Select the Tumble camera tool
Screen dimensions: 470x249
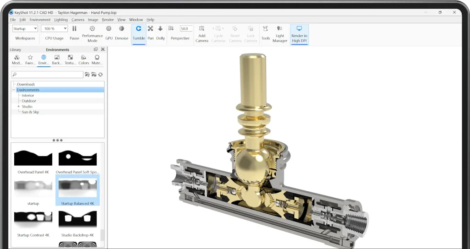139,29
